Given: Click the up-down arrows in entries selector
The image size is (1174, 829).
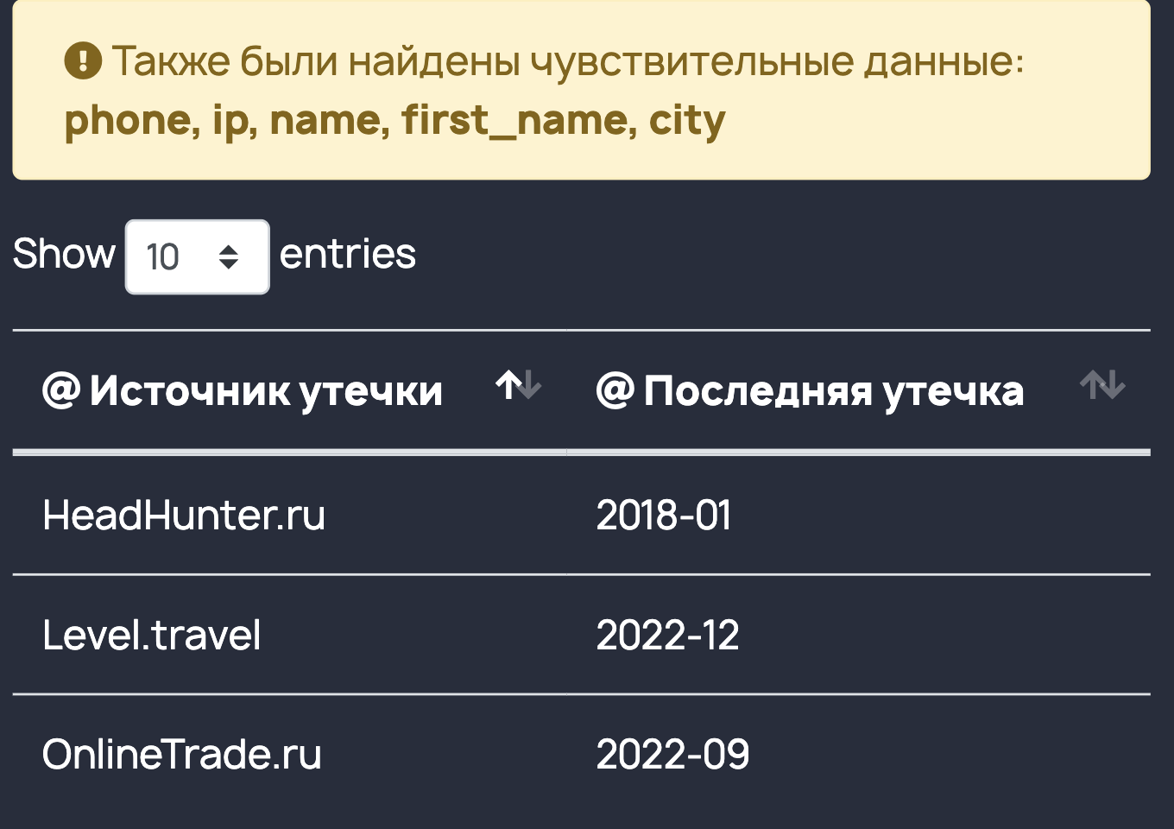Looking at the screenshot, I should (229, 256).
